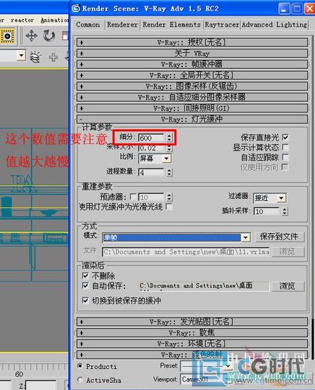Open the dropdown arrow in 3ds Max toolbar
315x390 pixels.
tap(21, 56)
